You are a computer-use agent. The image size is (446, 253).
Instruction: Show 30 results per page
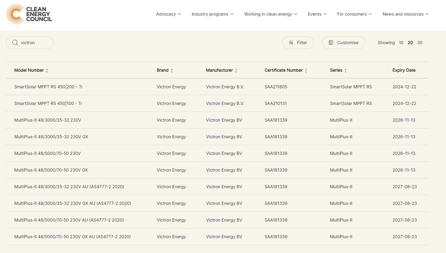pyautogui.click(x=420, y=43)
